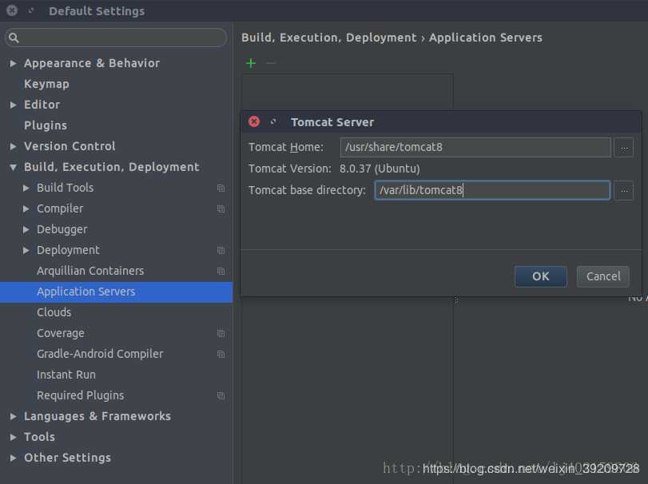Click project-level icon beside Deployment

tap(221, 250)
